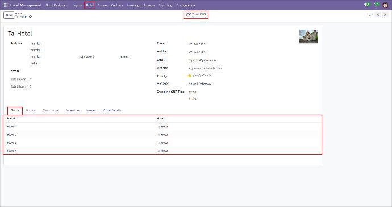Open the chat messages icon
The width and height of the screenshot is (392, 207).
(x=367, y=5)
